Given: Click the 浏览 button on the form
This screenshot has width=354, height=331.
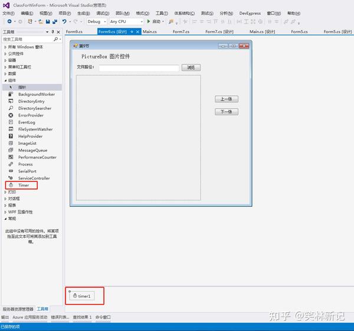Looking at the screenshot, I should [x=191, y=67].
